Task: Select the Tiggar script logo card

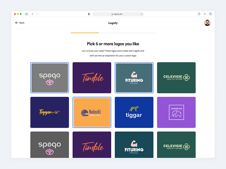Action: point(50,112)
